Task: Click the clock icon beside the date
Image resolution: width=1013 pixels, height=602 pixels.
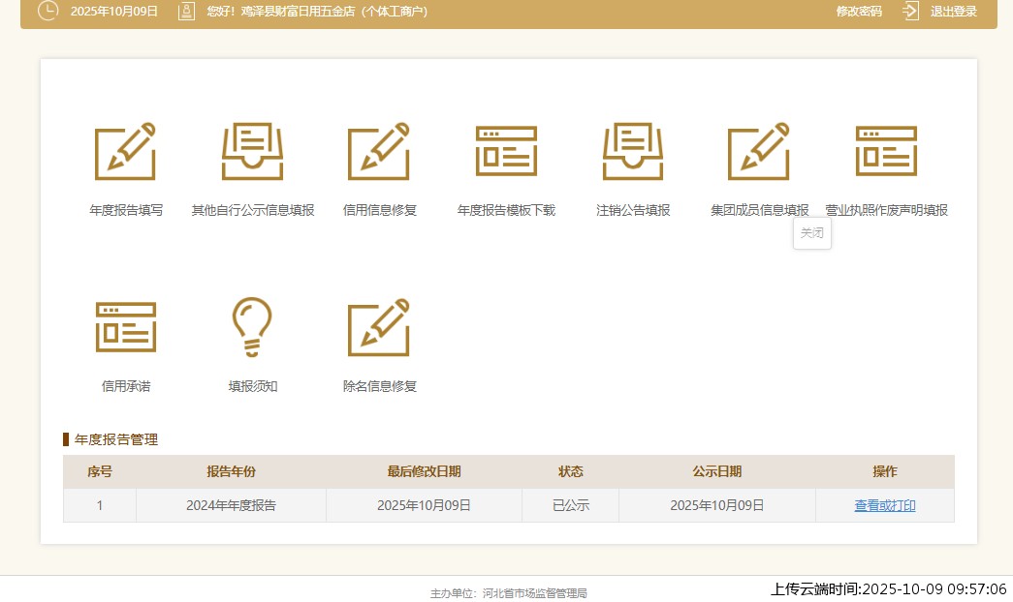Action: tap(47, 12)
